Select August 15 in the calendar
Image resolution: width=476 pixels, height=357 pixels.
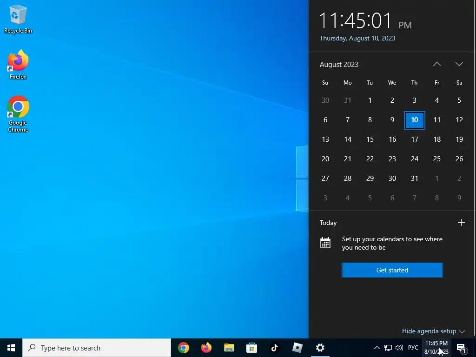[x=370, y=139]
